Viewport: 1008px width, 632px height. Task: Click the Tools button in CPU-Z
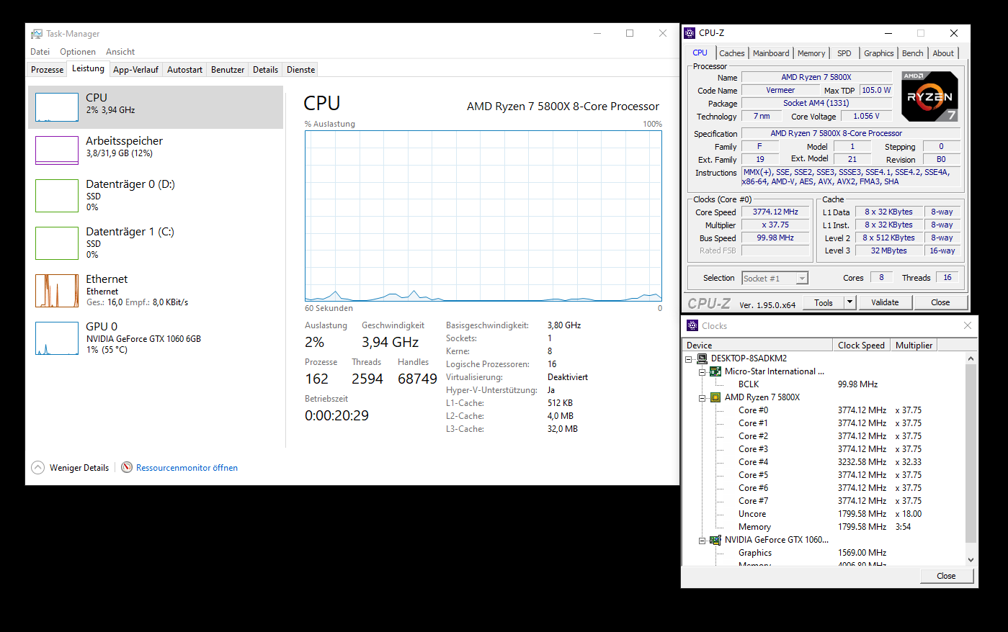click(x=824, y=303)
